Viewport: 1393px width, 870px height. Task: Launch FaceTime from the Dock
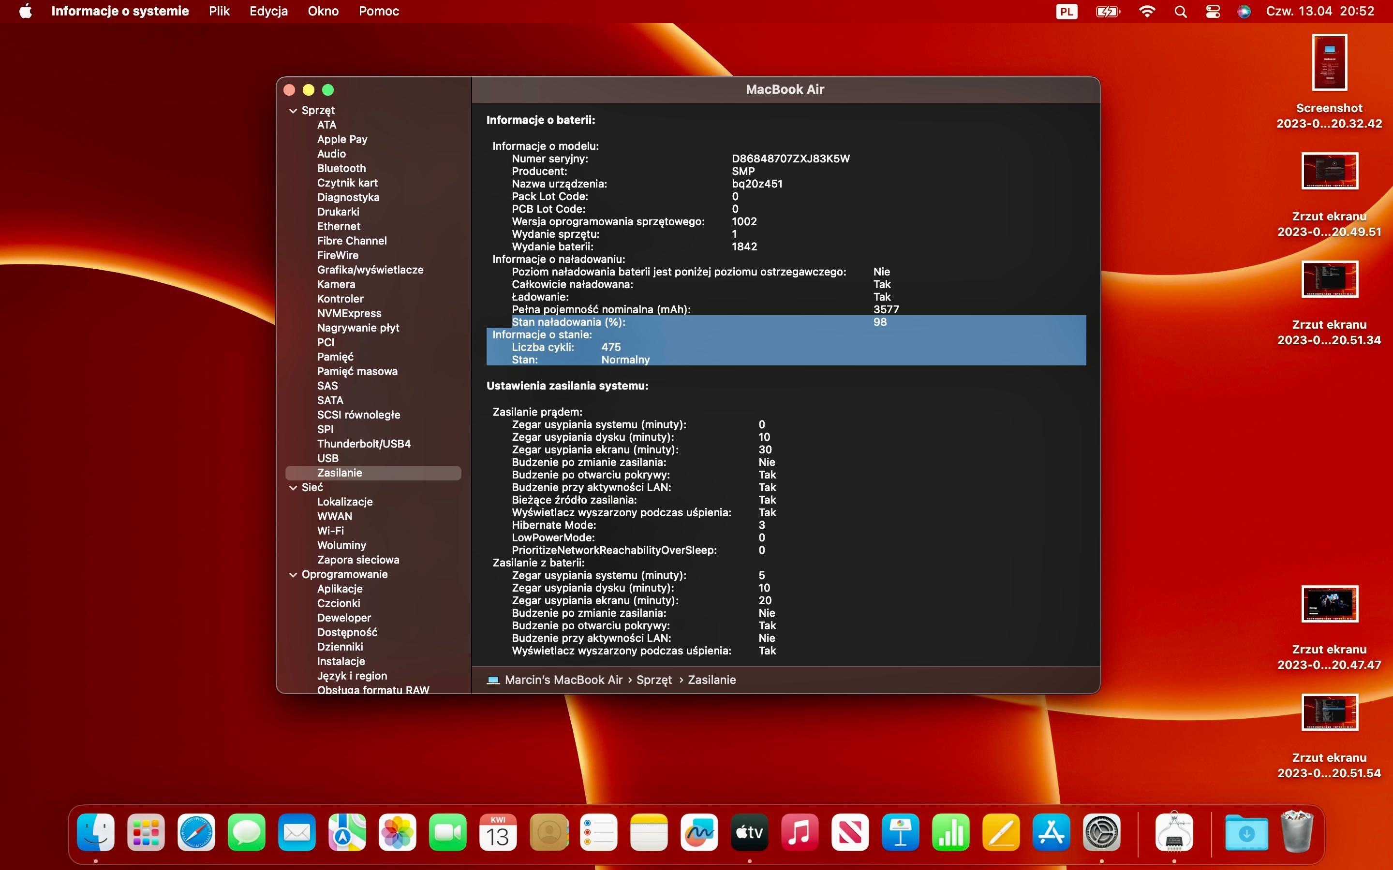pyautogui.click(x=448, y=832)
